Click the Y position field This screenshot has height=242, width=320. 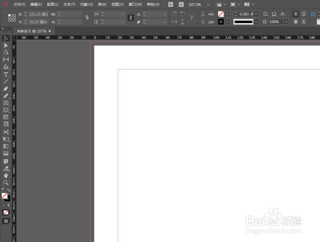pos(38,22)
